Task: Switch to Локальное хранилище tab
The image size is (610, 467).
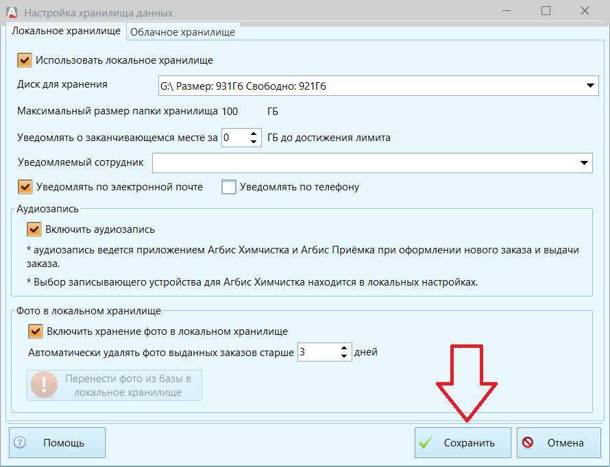Action: 66,31
